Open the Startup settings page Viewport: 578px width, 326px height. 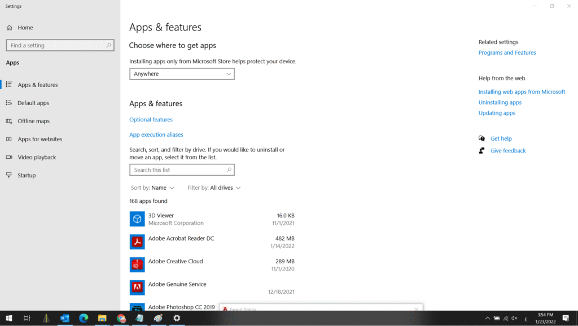(26, 175)
